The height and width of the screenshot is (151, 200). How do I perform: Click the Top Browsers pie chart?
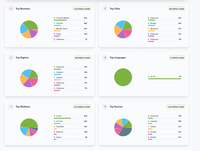[x=29, y=29]
